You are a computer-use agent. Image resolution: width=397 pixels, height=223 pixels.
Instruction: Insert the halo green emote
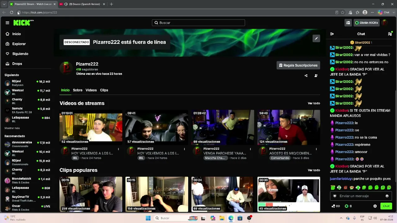pos(333,187)
